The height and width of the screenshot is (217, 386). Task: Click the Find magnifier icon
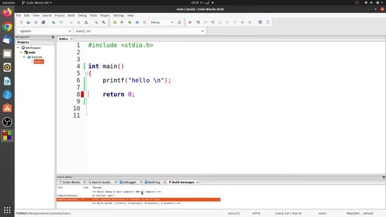96,22
